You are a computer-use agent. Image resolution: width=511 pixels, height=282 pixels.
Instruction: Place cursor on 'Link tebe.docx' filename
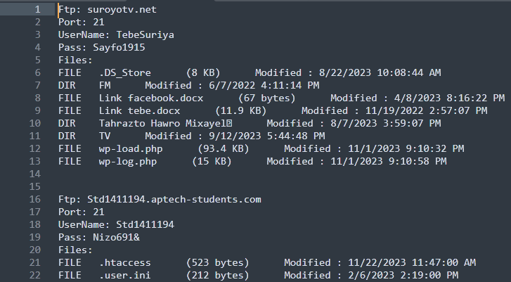(139, 111)
